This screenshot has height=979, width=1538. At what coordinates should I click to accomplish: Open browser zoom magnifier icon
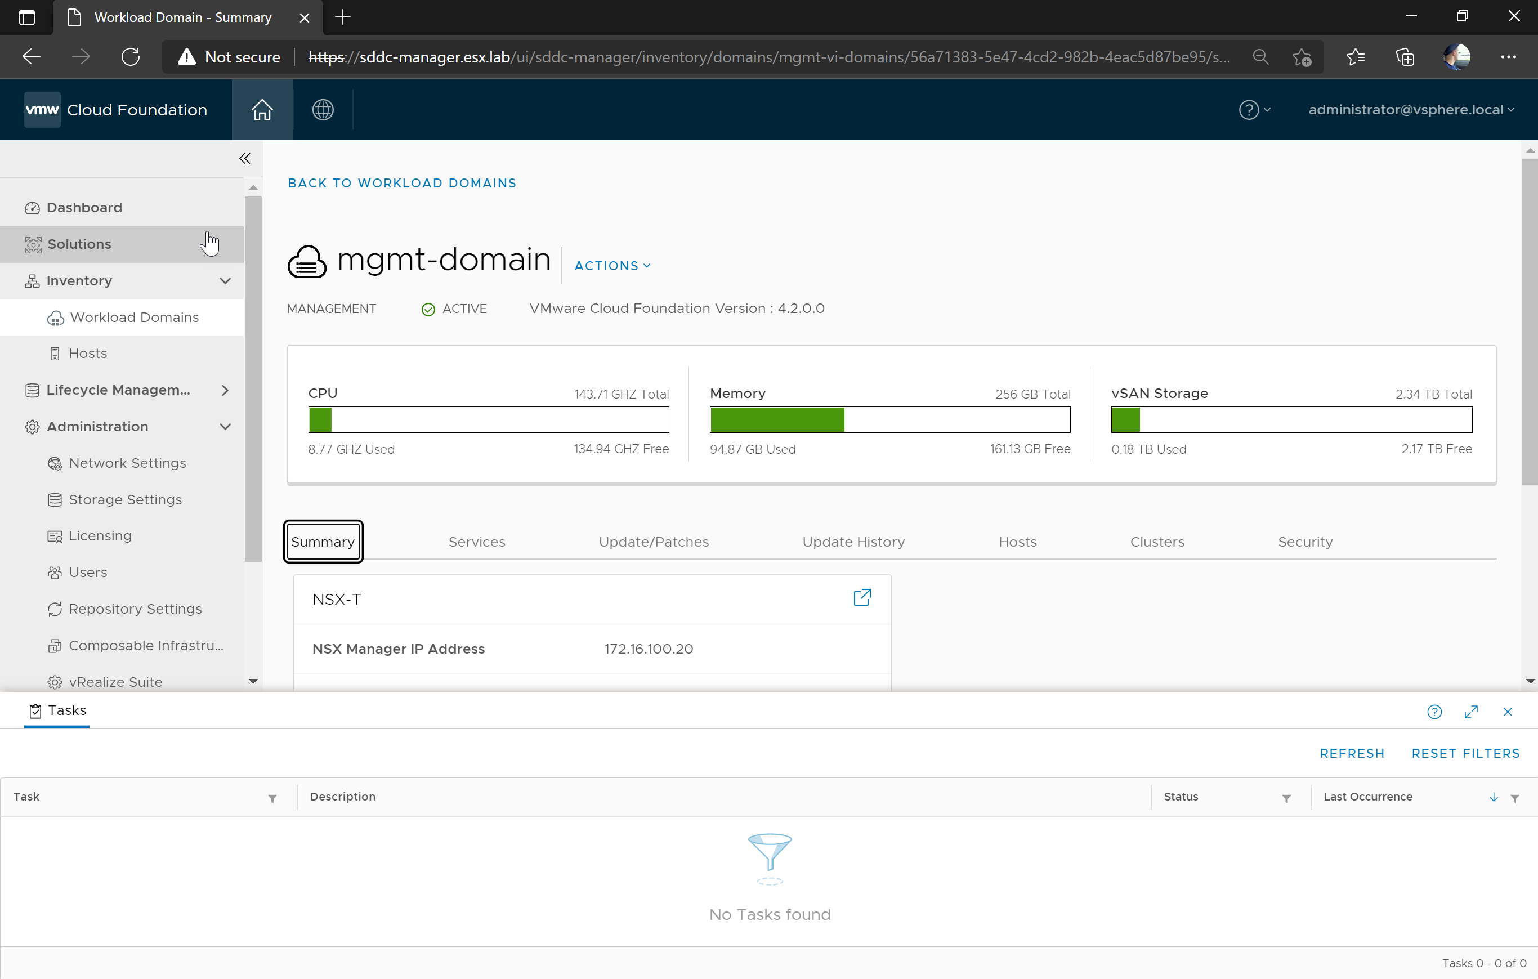click(1260, 57)
